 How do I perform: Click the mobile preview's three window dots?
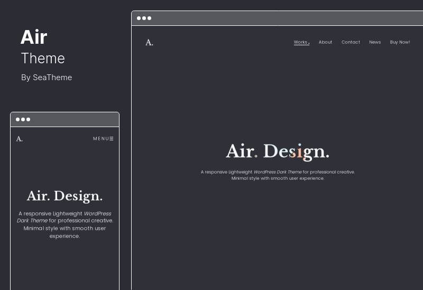click(x=23, y=120)
